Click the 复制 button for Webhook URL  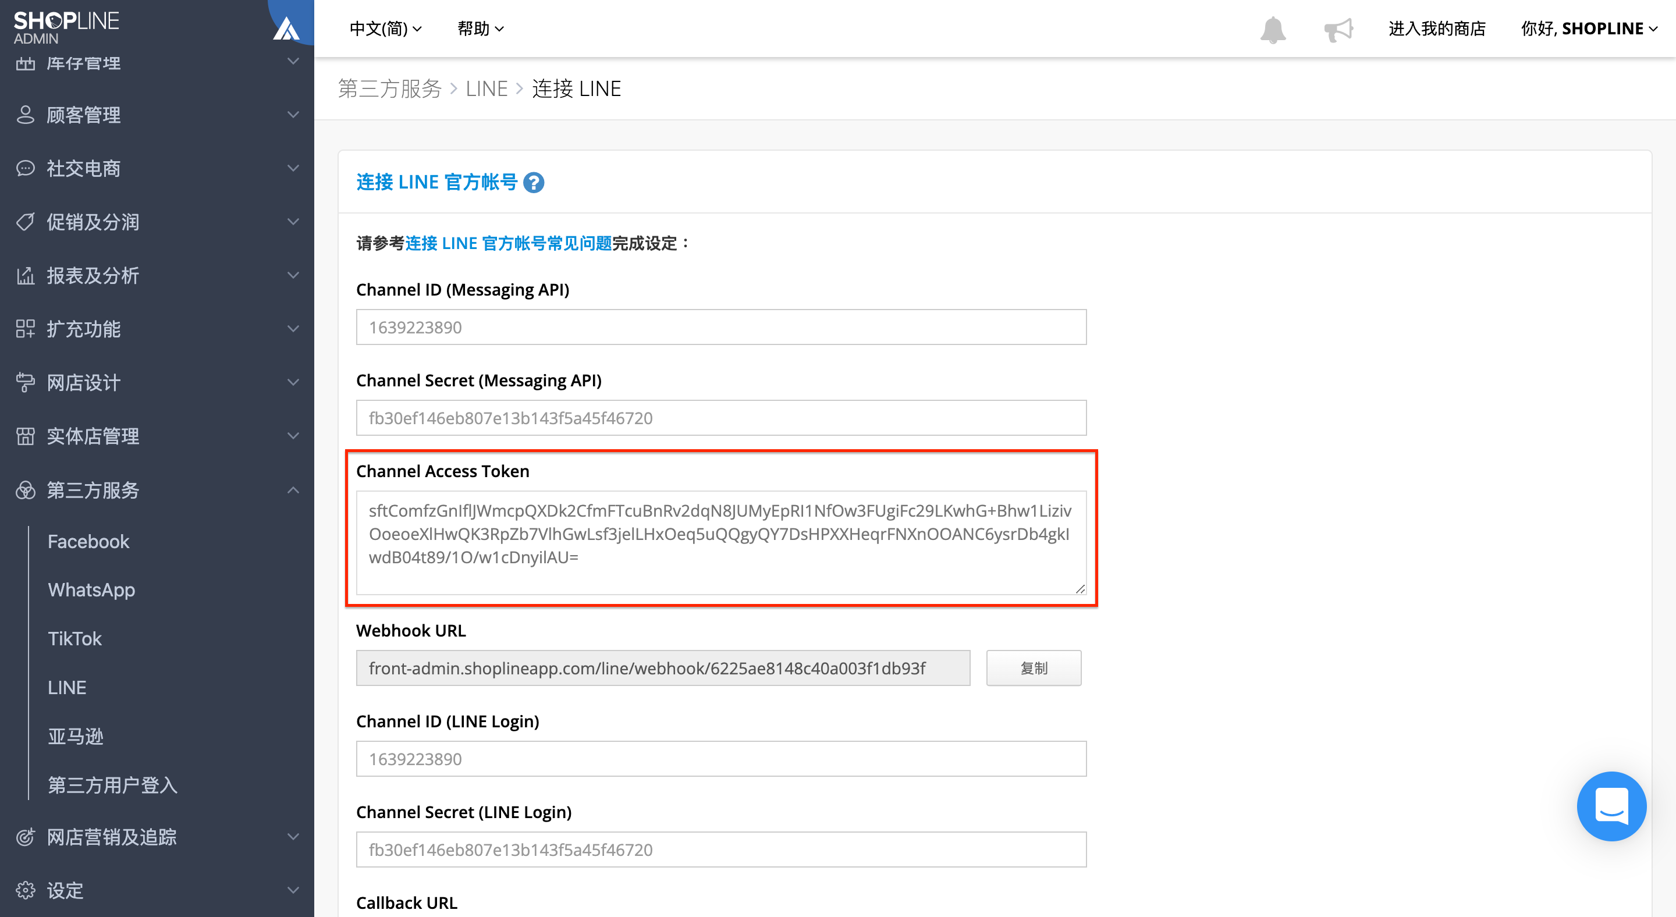coord(1034,668)
